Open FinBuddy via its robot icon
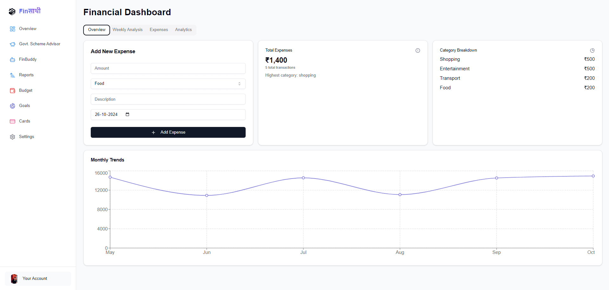This screenshot has height=290, width=609. (12, 60)
